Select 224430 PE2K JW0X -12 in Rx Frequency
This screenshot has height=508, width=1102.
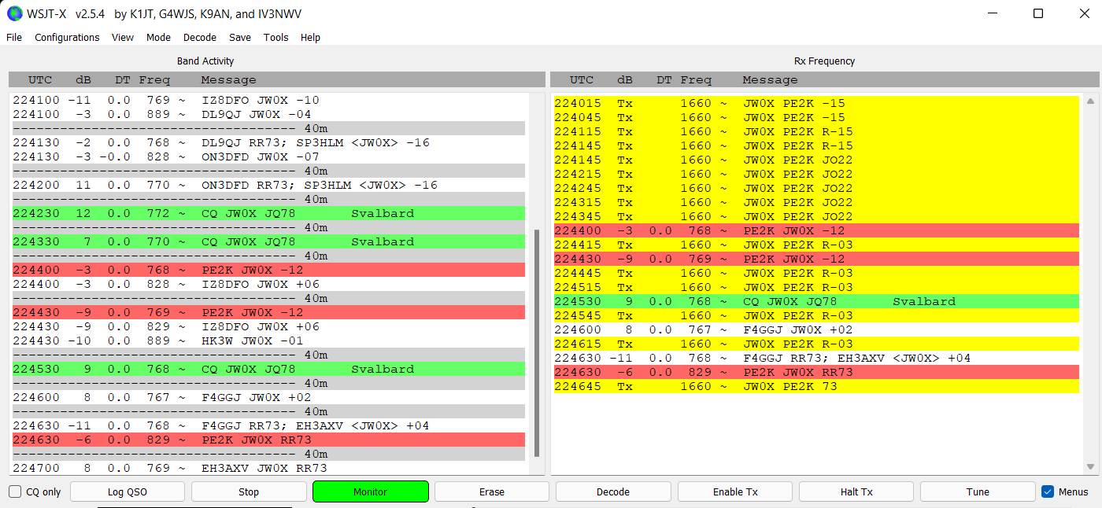(x=816, y=259)
